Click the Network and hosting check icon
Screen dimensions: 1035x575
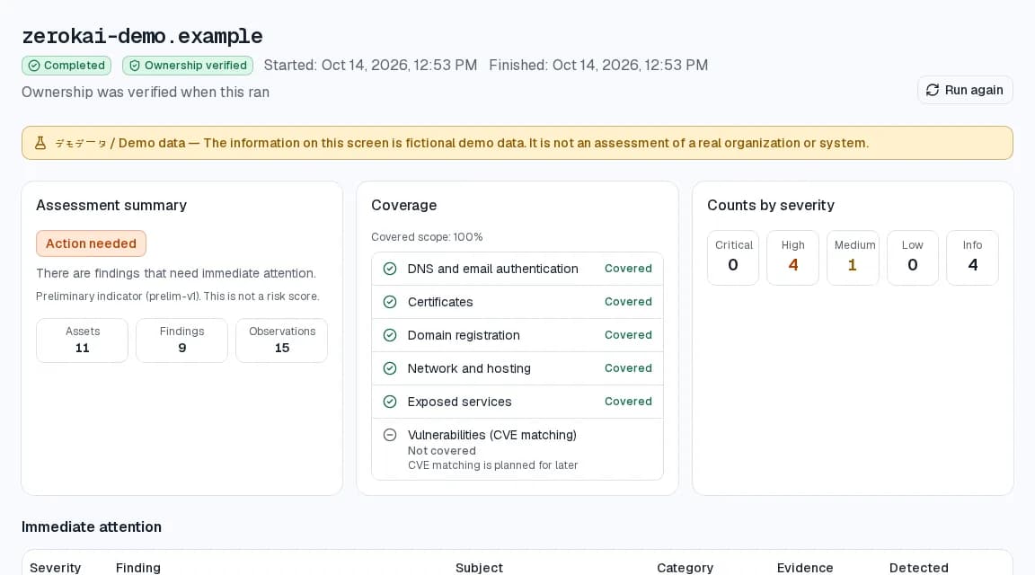point(390,368)
